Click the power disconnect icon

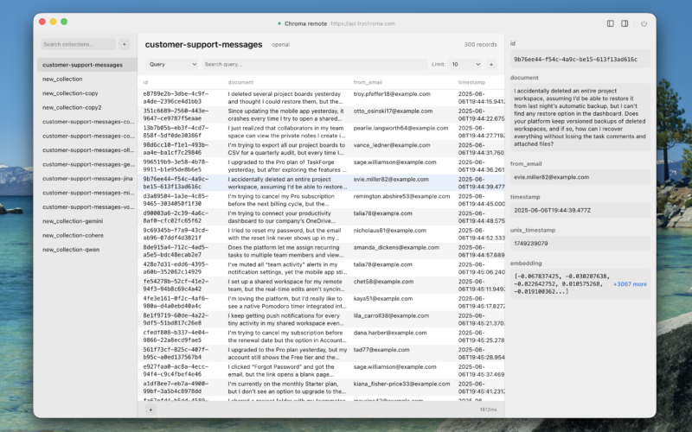(644, 23)
